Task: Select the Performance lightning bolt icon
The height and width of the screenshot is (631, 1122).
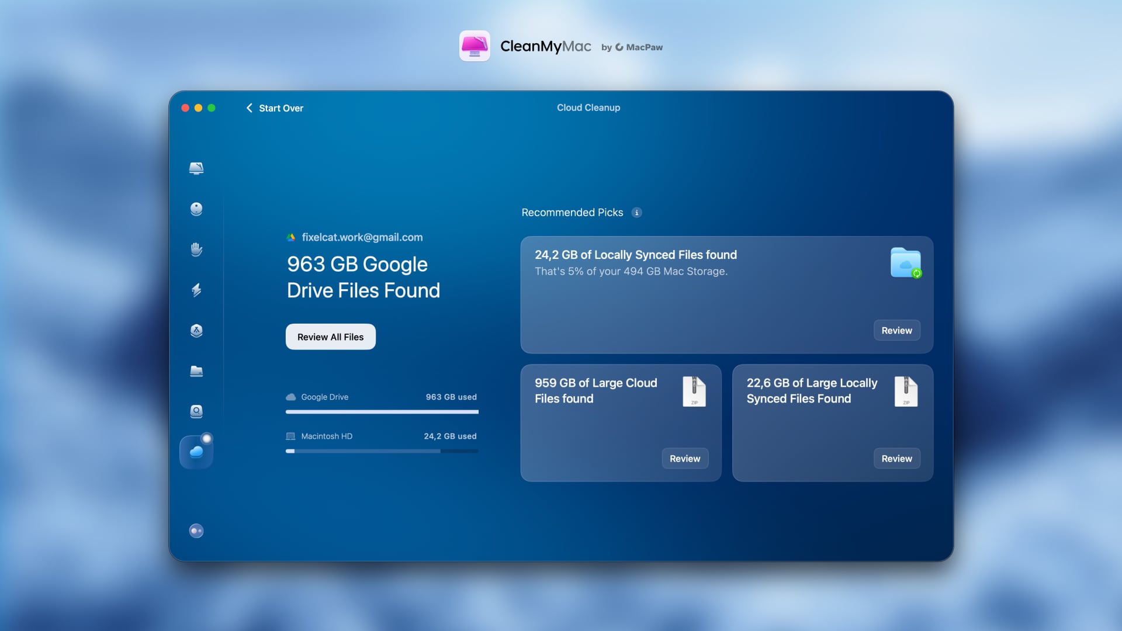Action: click(196, 290)
